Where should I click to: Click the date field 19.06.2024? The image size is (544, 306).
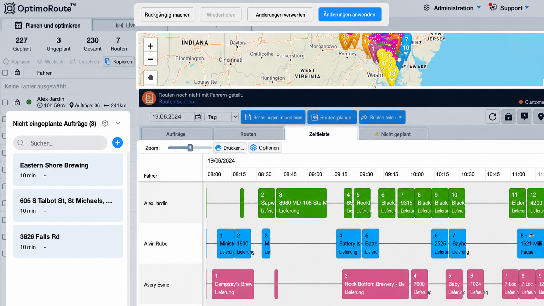(x=172, y=117)
